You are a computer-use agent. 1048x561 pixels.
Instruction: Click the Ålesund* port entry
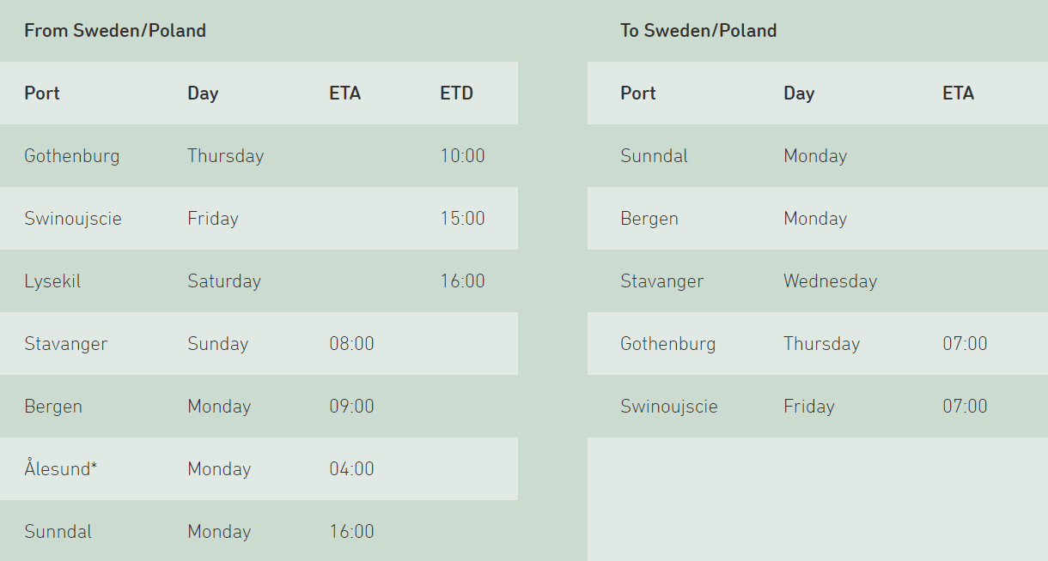pyautogui.click(x=59, y=469)
